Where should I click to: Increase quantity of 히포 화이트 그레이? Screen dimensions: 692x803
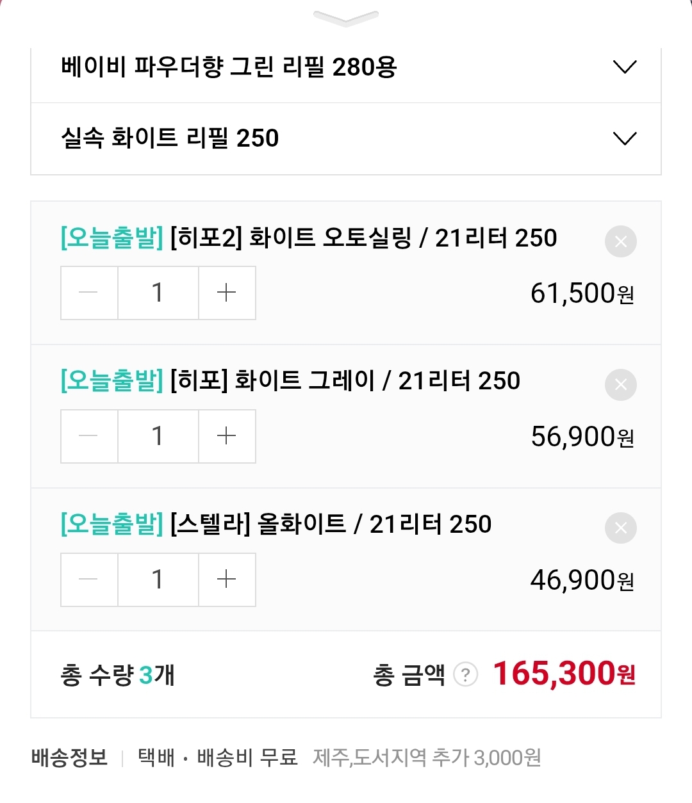(227, 437)
